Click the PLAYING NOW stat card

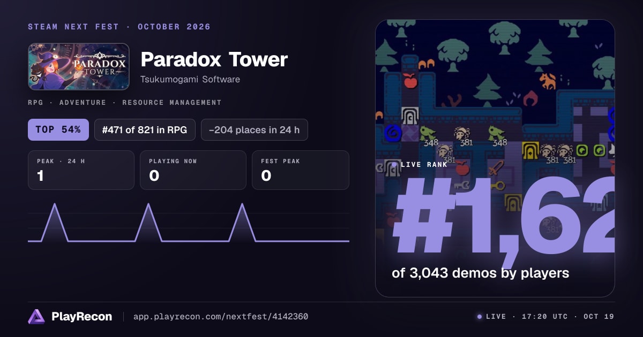tap(193, 170)
